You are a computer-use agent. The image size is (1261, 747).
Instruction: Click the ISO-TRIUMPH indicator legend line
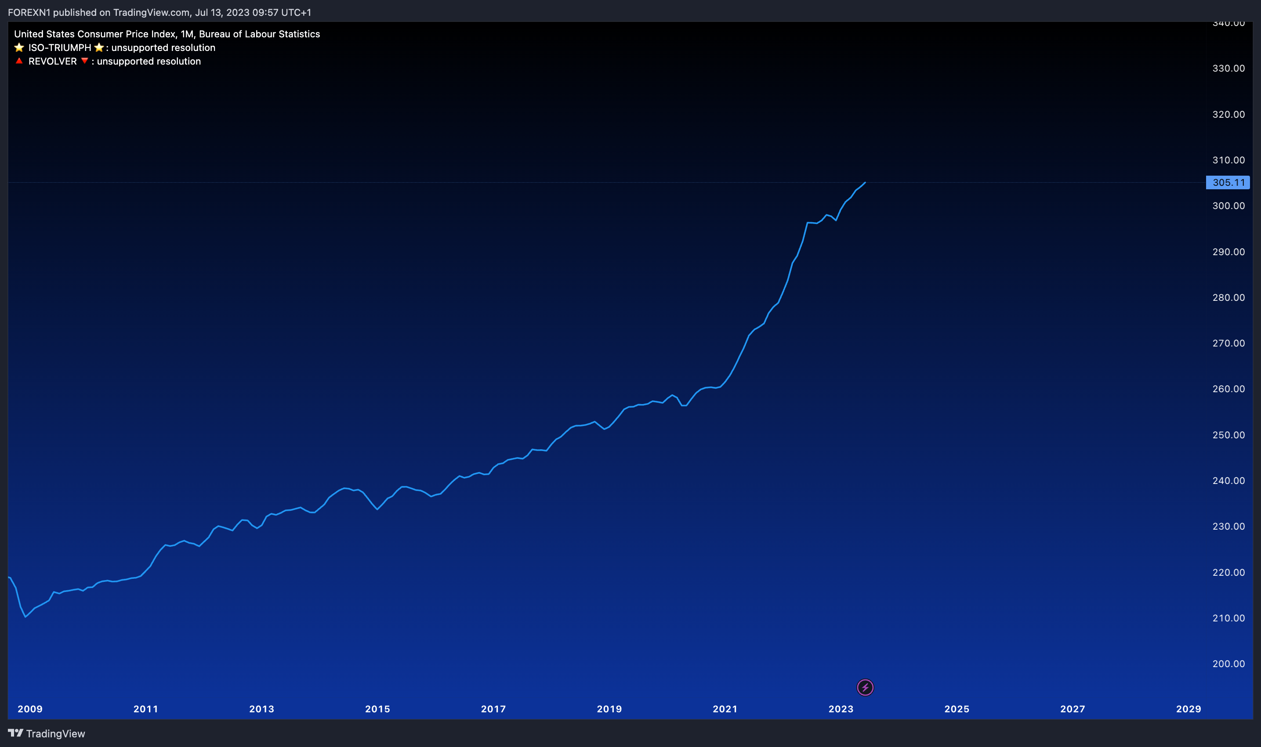[x=114, y=48]
